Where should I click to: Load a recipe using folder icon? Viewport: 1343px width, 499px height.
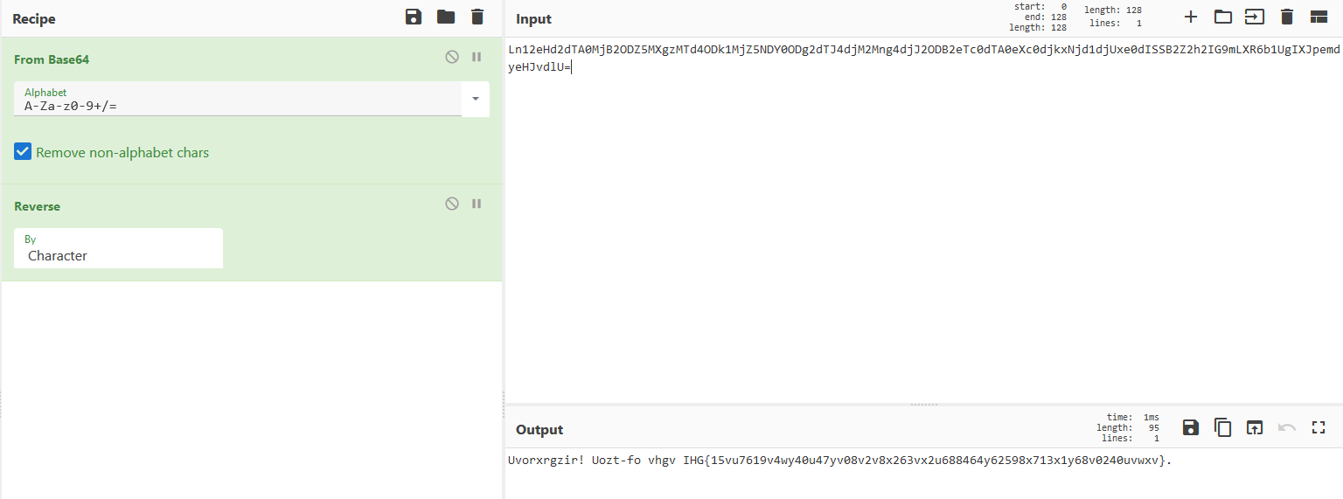(x=446, y=17)
